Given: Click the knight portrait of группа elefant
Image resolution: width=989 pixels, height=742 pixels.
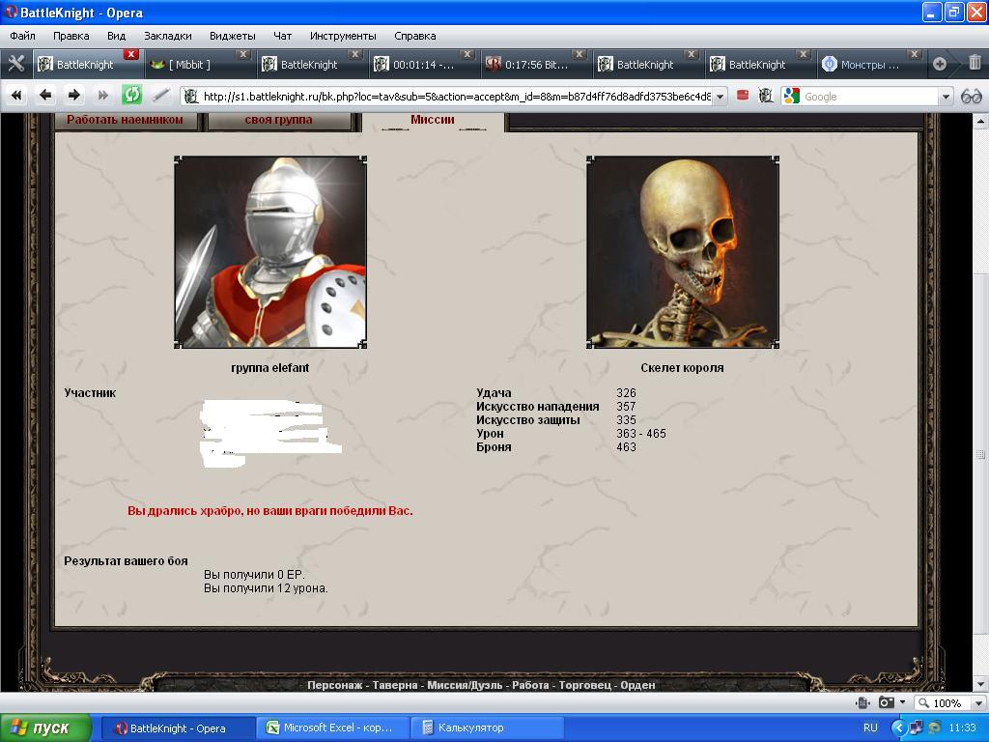Looking at the screenshot, I should pos(270,252).
